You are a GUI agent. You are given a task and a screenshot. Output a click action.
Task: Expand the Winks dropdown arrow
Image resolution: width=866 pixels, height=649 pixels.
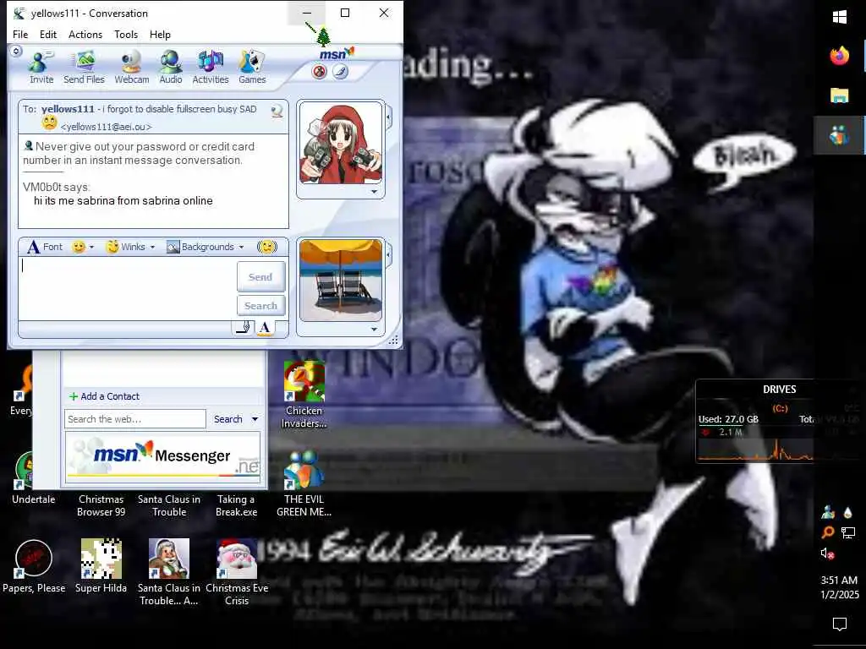click(x=152, y=247)
